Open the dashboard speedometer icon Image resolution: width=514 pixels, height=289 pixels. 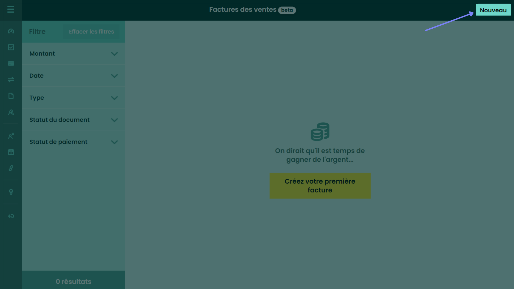(11, 31)
